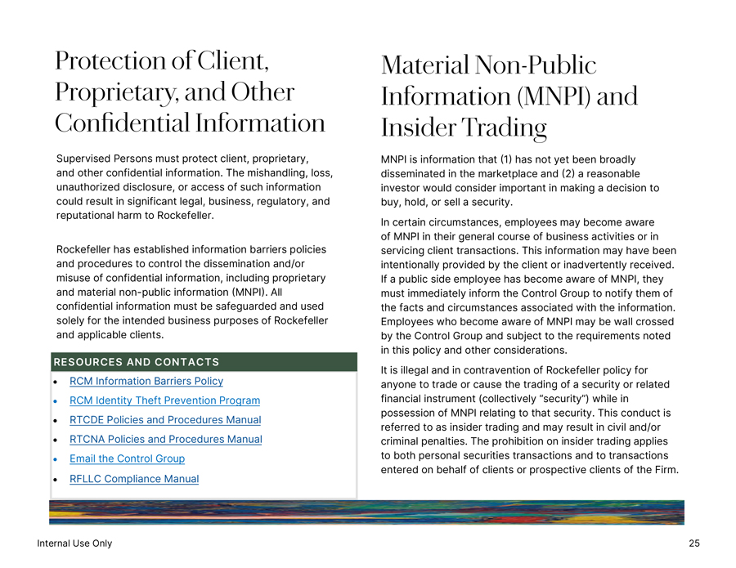Click paragraph starting "It is illegal and in contravention"
Screen dimensions: 736x568
pyautogui.click(x=529, y=420)
